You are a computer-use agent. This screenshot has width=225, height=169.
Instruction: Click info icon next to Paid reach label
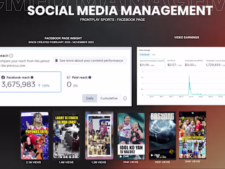90,78
